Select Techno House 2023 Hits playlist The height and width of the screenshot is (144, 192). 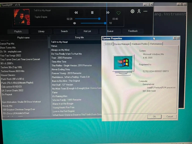point(12,71)
